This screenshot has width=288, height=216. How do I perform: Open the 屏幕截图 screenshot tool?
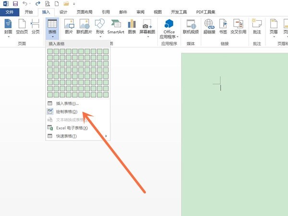[x=147, y=26]
